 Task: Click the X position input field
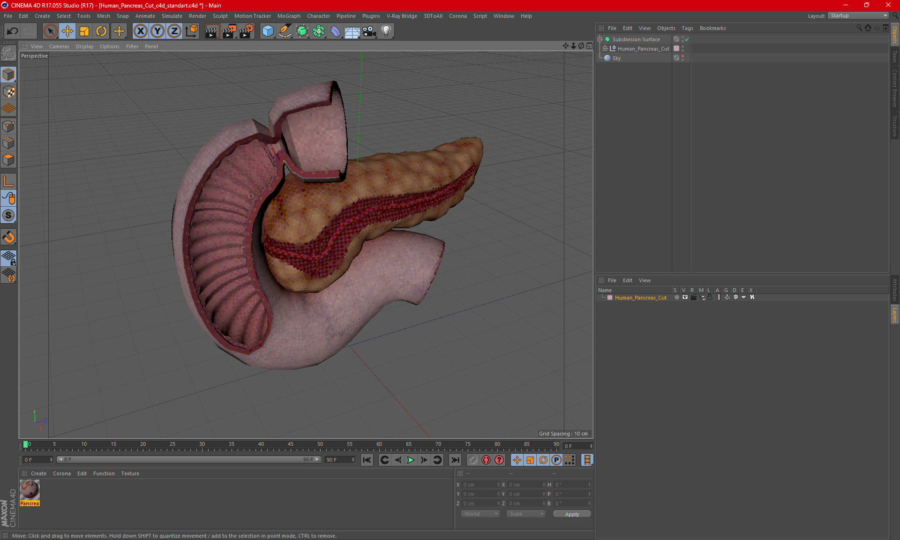coord(480,485)
